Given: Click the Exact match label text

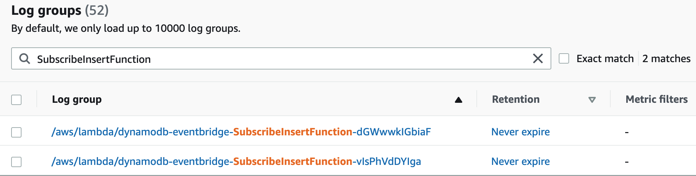Looking at the screenshot, I should pos(605,58).
